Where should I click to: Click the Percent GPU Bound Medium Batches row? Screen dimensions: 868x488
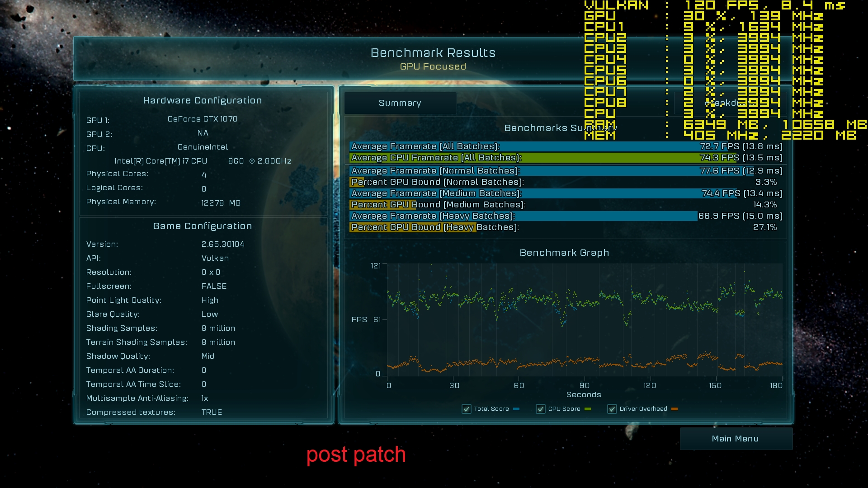click(439, 205)
